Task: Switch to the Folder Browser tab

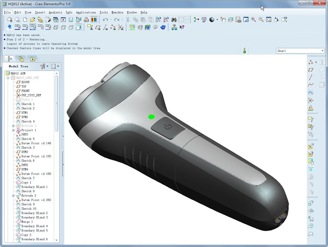Action: coord(21,59)
